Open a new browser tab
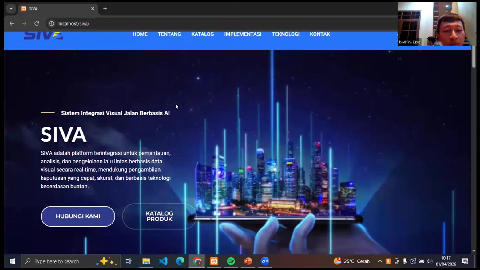480x270 pixels. (105, 9)
